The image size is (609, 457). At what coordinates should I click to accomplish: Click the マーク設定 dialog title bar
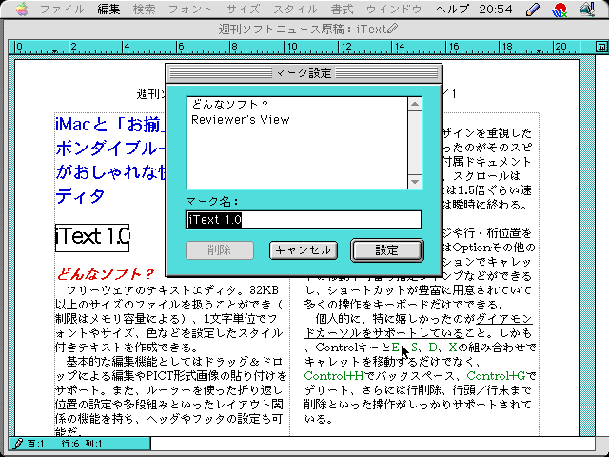(304, 73)
